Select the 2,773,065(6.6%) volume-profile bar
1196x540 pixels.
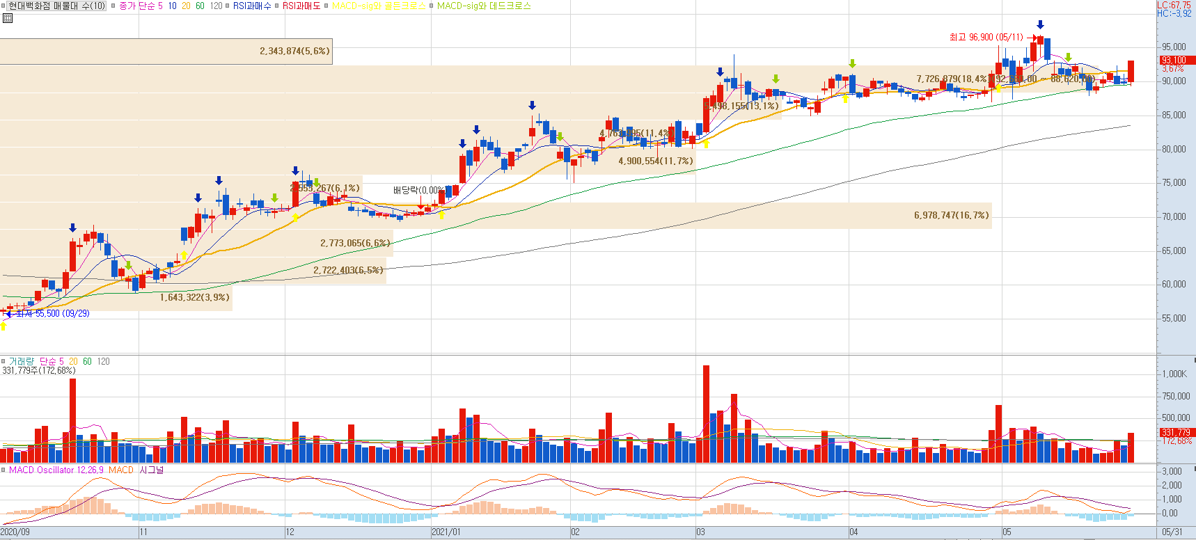point(196,243)
